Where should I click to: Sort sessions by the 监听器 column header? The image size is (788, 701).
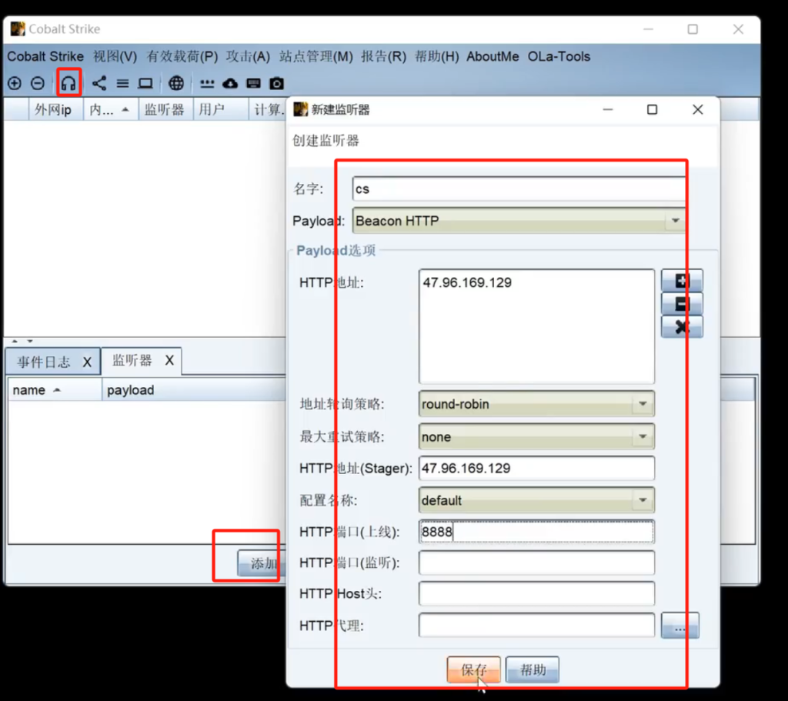(x=165, y=109)
